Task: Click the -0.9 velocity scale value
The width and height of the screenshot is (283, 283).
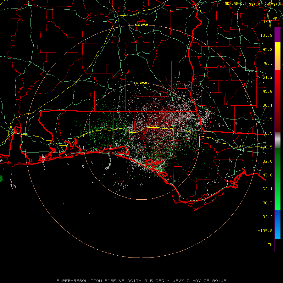Action: click(x=268, y=133)
